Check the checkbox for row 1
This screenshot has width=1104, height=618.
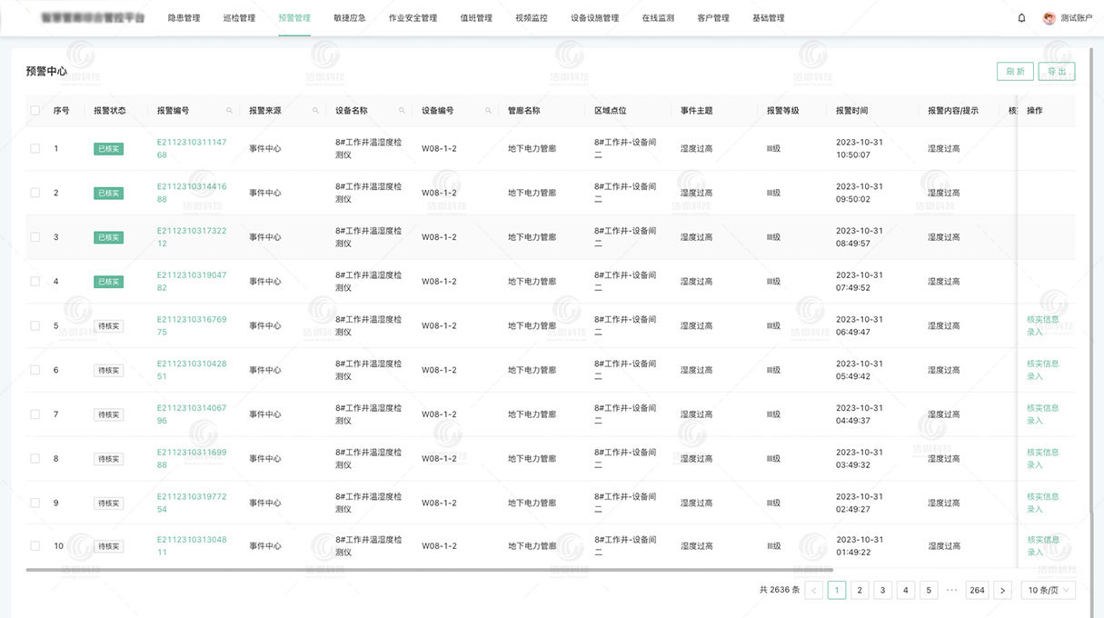(x=35, y=148)
